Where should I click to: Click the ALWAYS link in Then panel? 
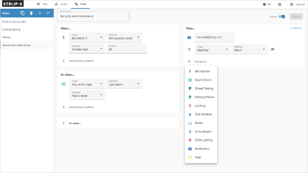coord(296,28)
